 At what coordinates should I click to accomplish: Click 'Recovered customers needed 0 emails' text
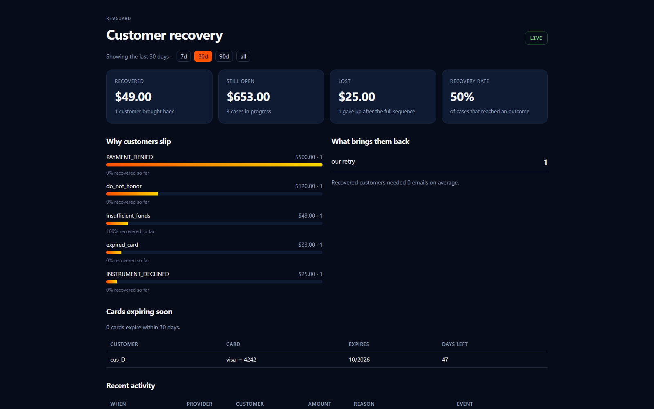395,182
